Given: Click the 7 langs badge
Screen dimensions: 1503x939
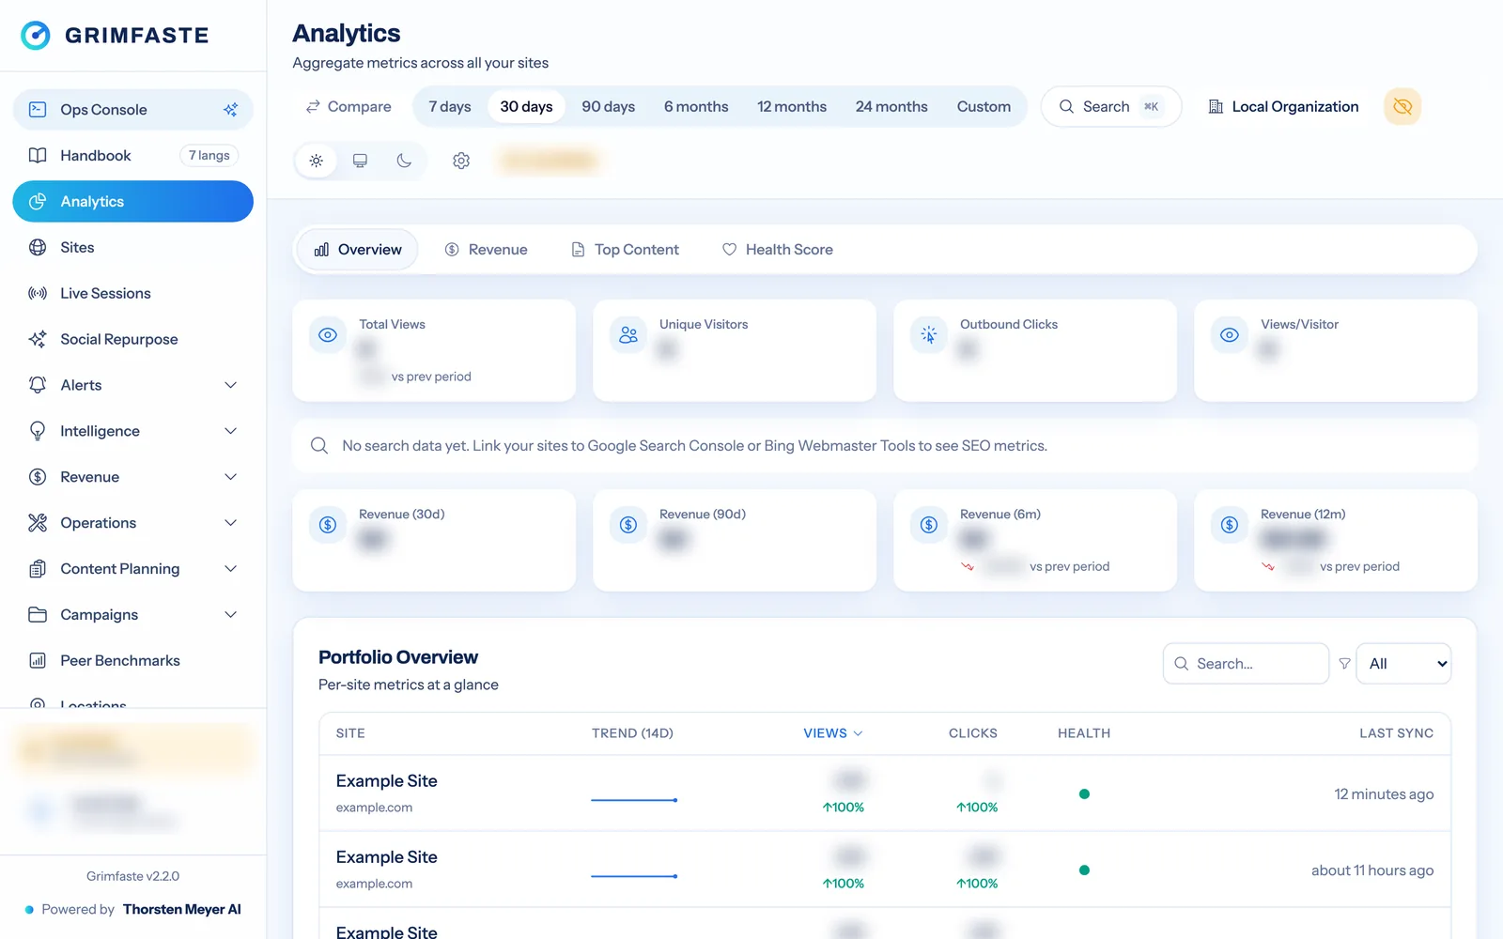Looking at the screenshot, I should (x=209, y=156).
